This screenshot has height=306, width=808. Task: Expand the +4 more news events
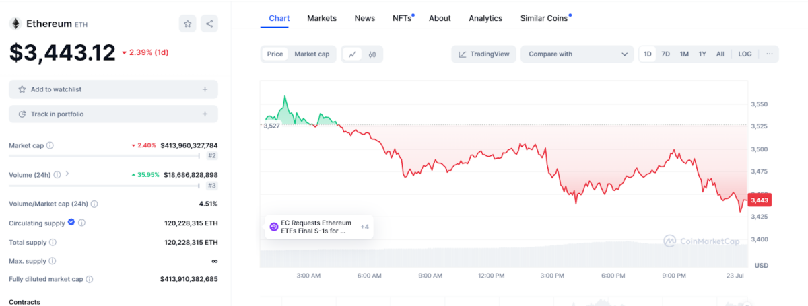[364, 227]
